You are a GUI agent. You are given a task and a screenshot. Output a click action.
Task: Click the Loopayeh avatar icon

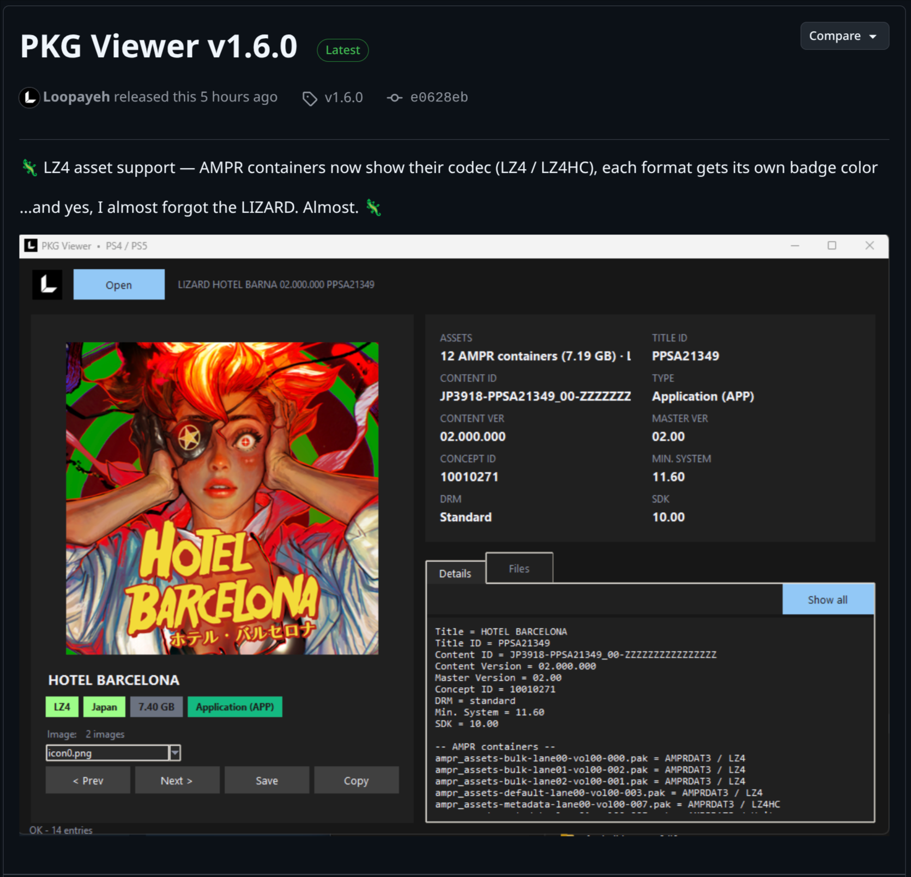[x=29, y=98]
